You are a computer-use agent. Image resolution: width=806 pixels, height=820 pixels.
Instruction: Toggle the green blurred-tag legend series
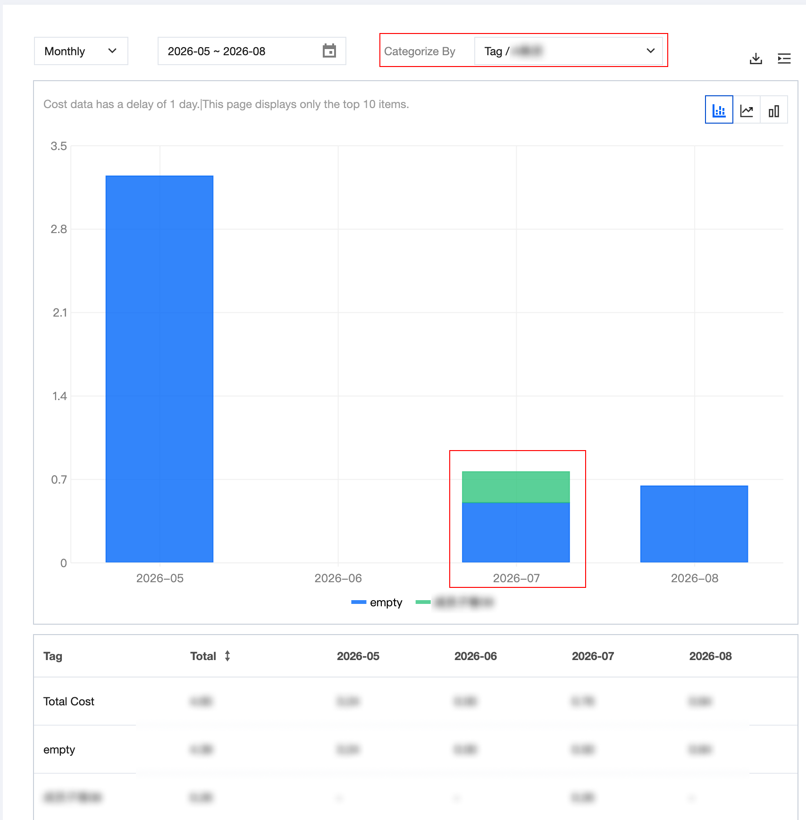(x=454, y=602)
